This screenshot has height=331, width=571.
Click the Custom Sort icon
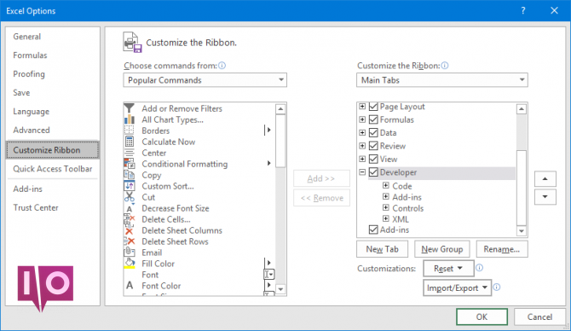pos(130,186)
